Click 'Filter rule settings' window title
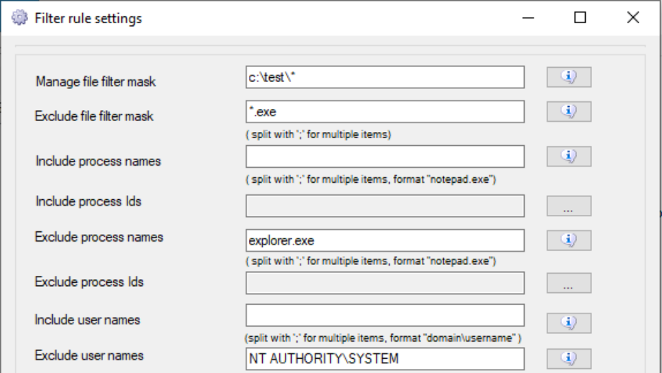This screenshot has height=373, width=662. (88, 18)
